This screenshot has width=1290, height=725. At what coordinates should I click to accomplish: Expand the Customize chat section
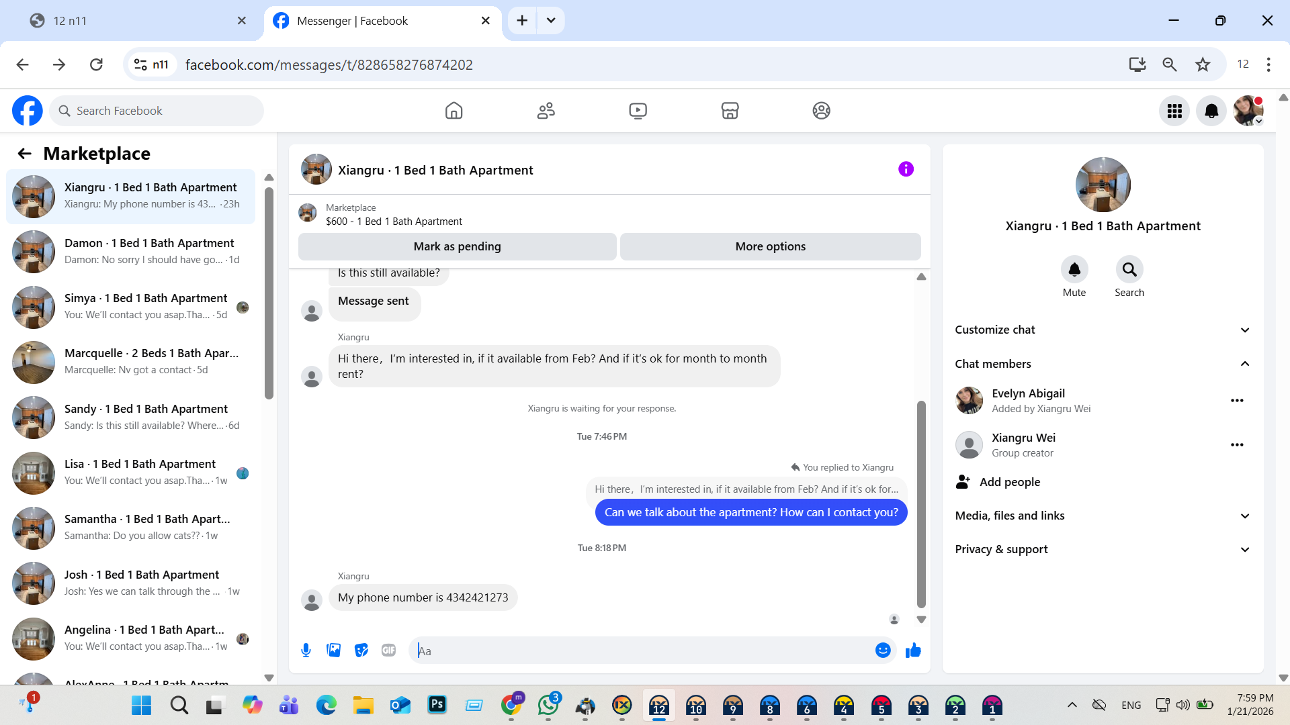pos(1244,330)
